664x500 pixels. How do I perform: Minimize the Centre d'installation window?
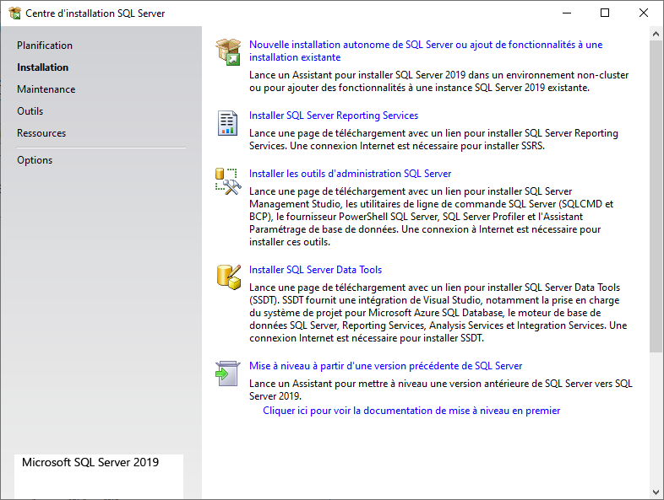tap(567, 13)
